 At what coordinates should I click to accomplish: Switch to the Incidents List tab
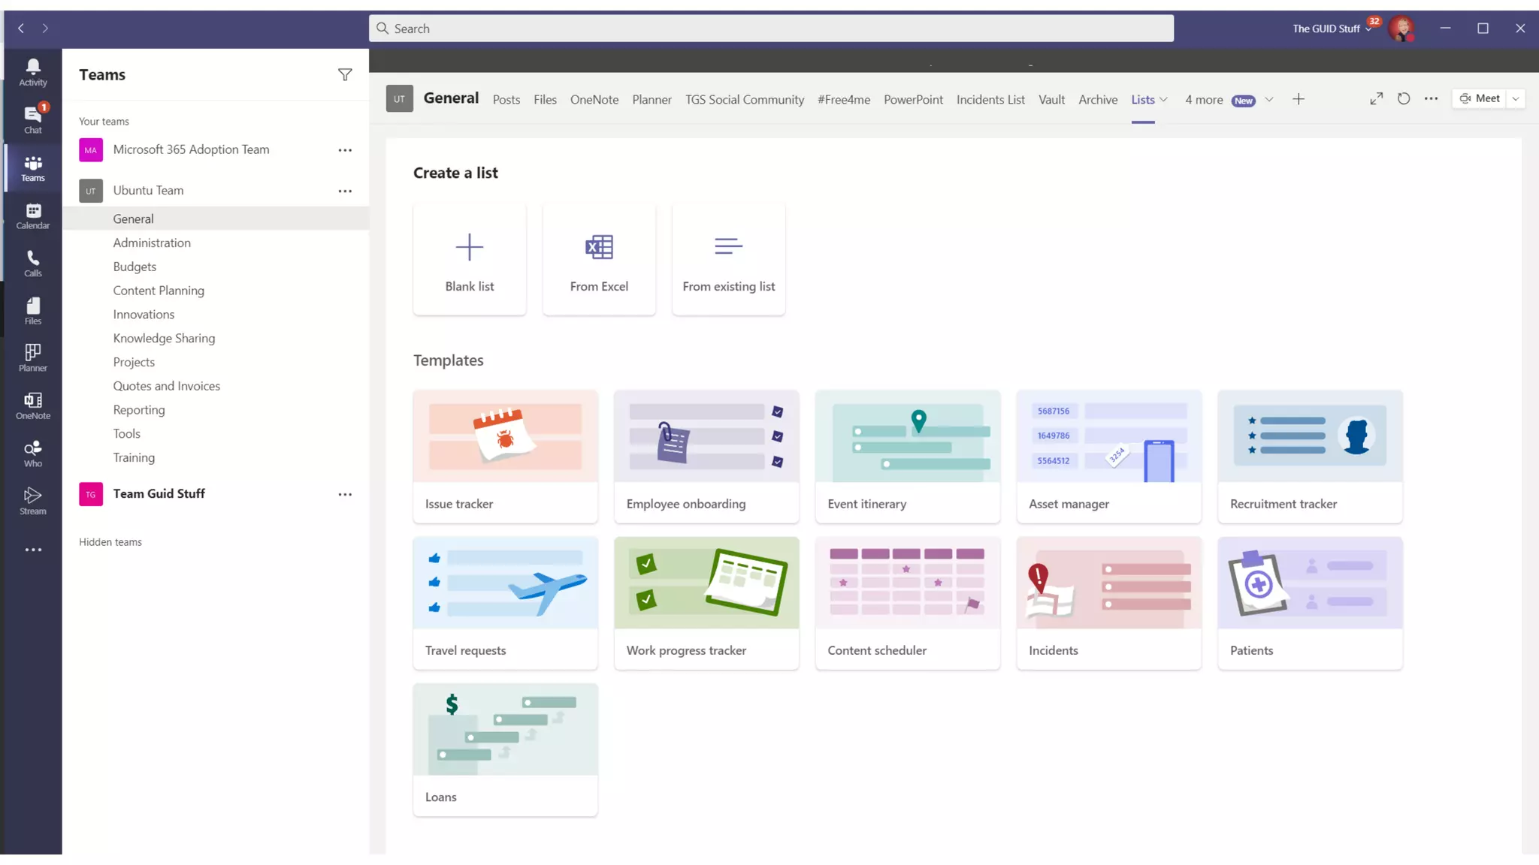coord(990,99)
